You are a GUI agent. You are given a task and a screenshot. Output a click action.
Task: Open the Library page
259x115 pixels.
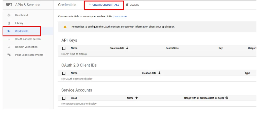pos(19,23)
